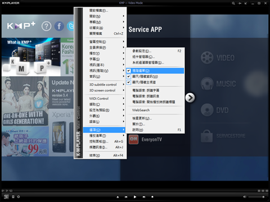Click the VIDEO film reel icon
The width and height of the screenshot is (270, 202).
click(x=207, y=58)
